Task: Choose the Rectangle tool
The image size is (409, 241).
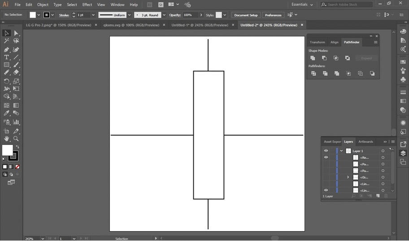Action: pyautogui.click(x=7, y=65)
